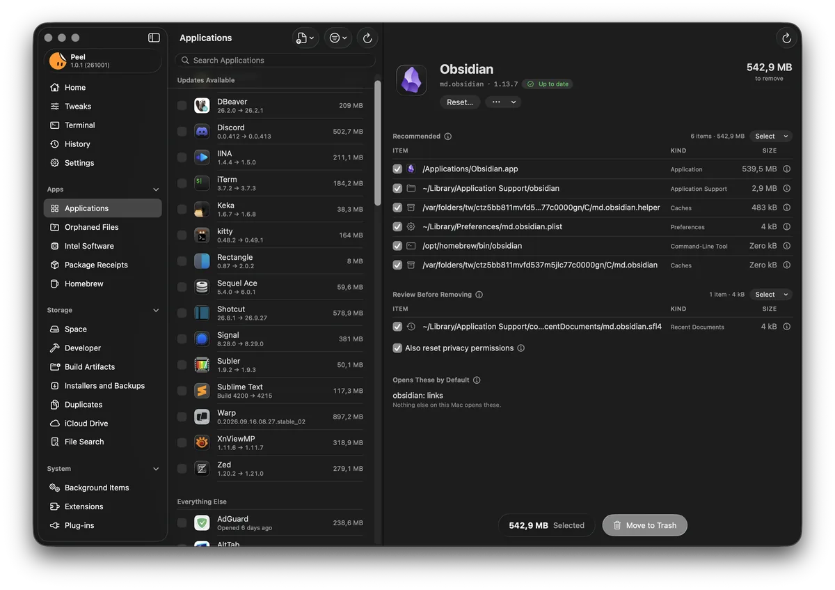This screenshot has width=835, height=590.
Task: Click Move to Trash
Action: pyautogui.click(x=644, y=525)
